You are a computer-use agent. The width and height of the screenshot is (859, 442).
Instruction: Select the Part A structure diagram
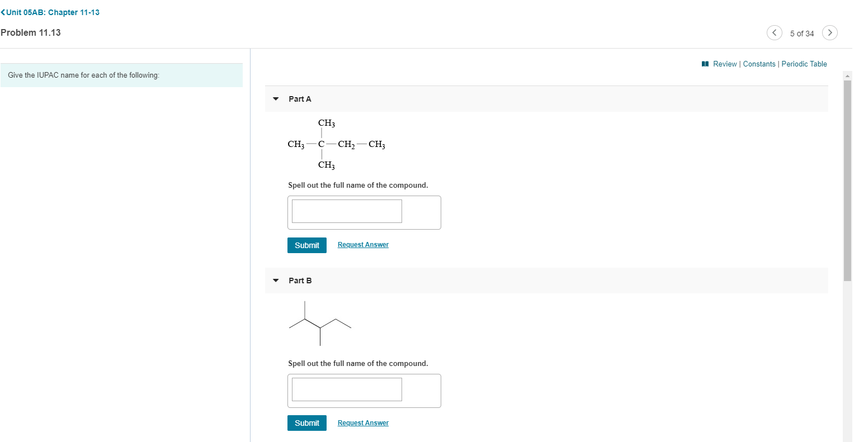[x=336, y=144]
